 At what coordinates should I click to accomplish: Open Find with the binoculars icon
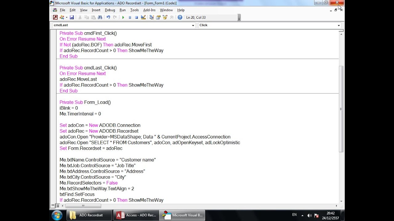click(100, 17)
